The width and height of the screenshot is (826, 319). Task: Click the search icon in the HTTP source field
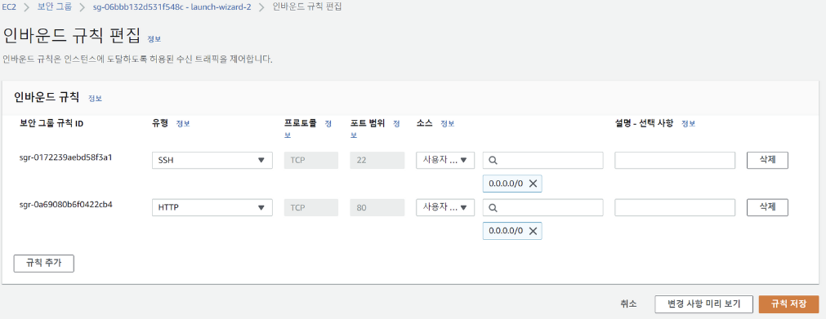pyautogui.click(x=493, y=207)
